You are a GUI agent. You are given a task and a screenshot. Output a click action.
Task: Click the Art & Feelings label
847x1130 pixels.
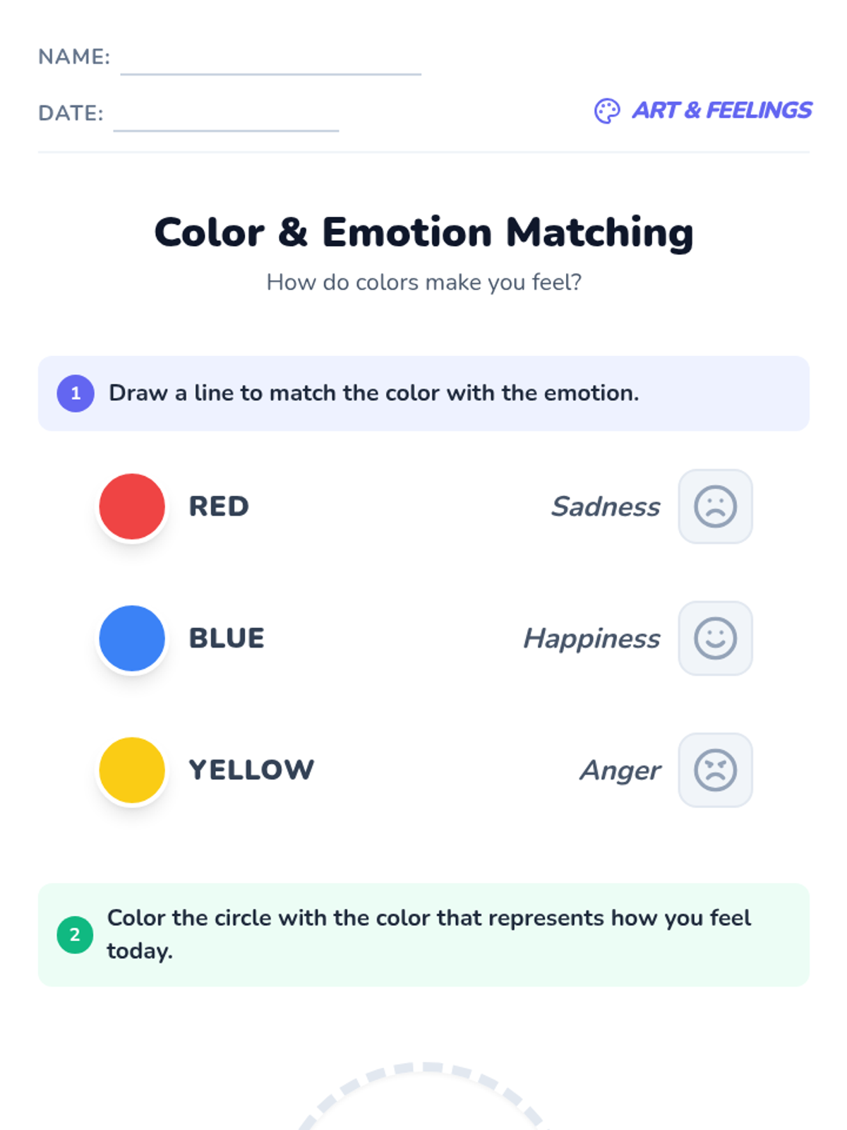click(722, 110)
